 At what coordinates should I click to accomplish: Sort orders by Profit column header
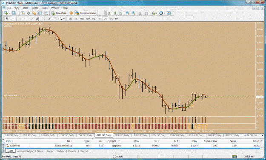point(256,141)
